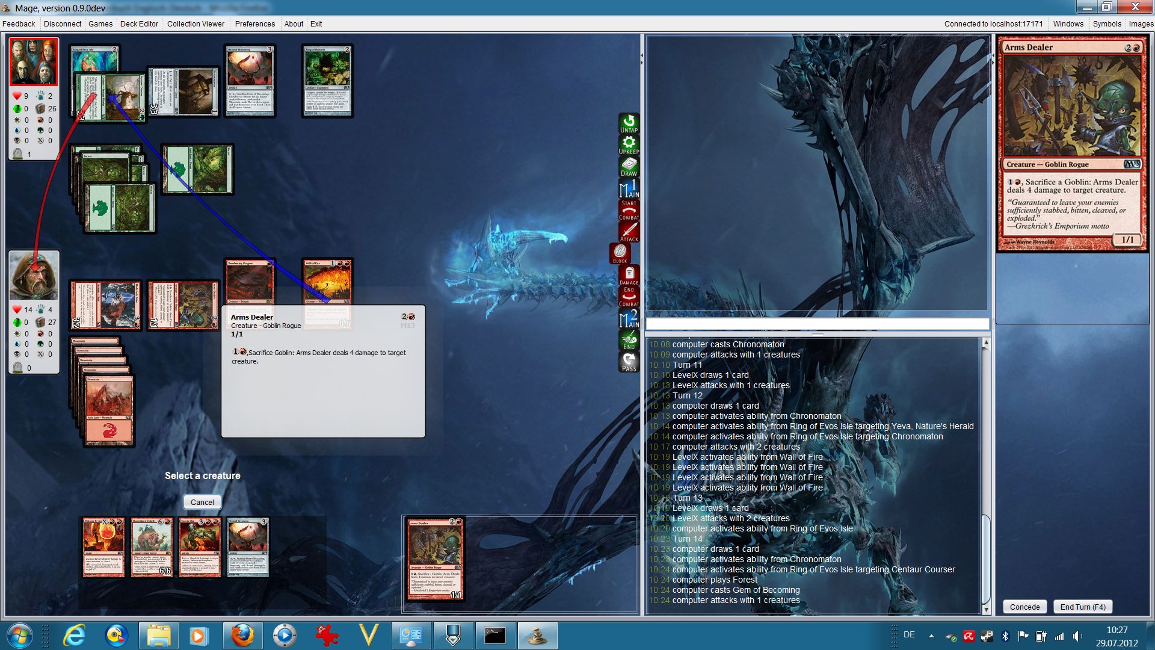Click the Untap phase icon
This screenshot has width=1155, height=650.
tap(629, 123)
